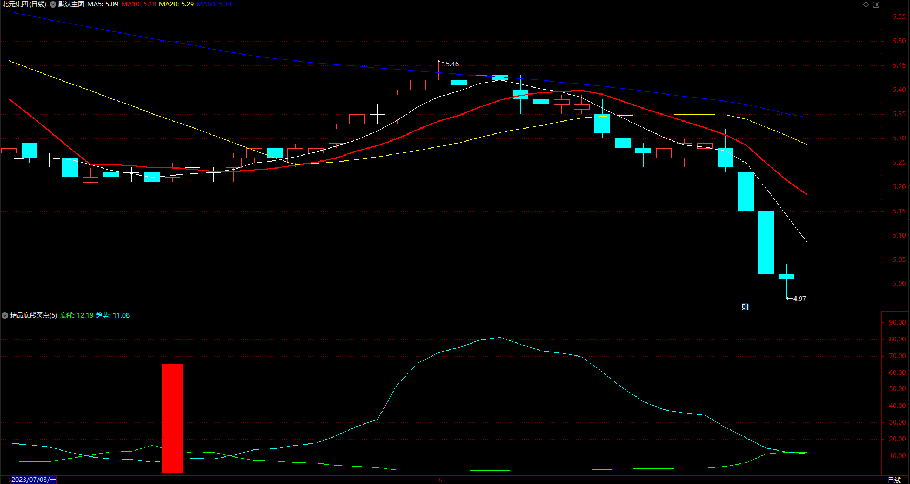Select the 北元集团(日线) stock title
This screenshot has width=910, height=484.
pyautogui.click(x=24, y=4)
